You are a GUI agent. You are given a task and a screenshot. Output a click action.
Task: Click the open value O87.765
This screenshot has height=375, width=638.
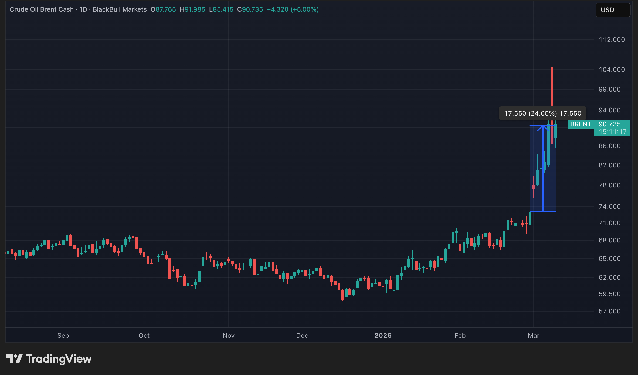pyautogui.click(x=163, y=9)
